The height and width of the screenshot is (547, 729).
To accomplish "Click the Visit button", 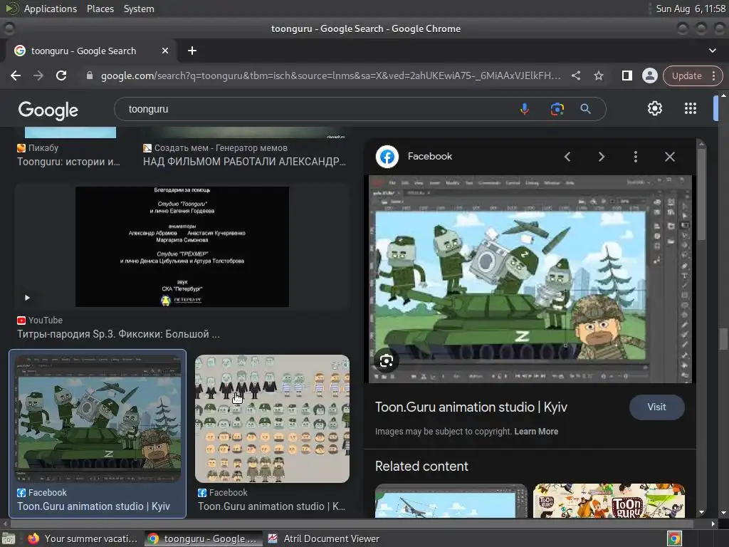I will 656,407.
